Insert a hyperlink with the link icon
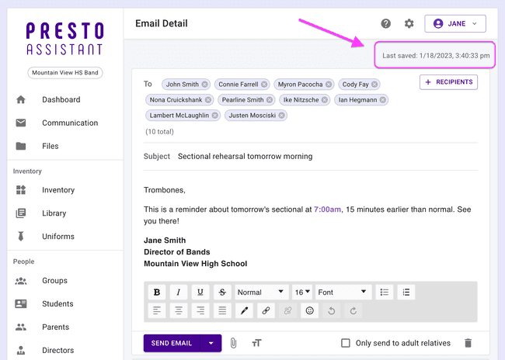The height and width of the screenshot is (360, 505). pos(266,311)
